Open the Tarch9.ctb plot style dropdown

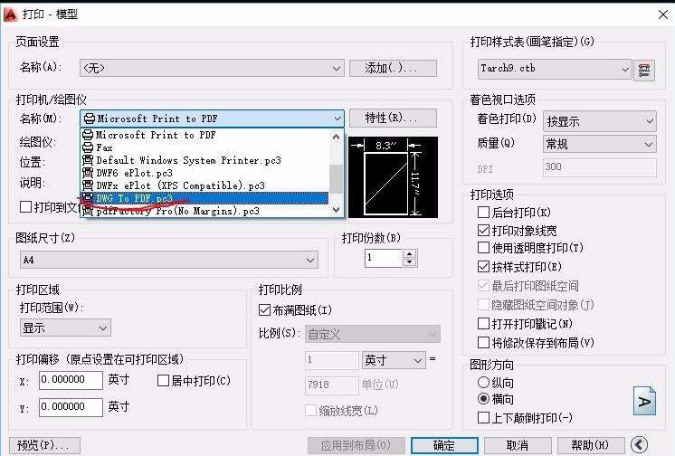point(555,69)
